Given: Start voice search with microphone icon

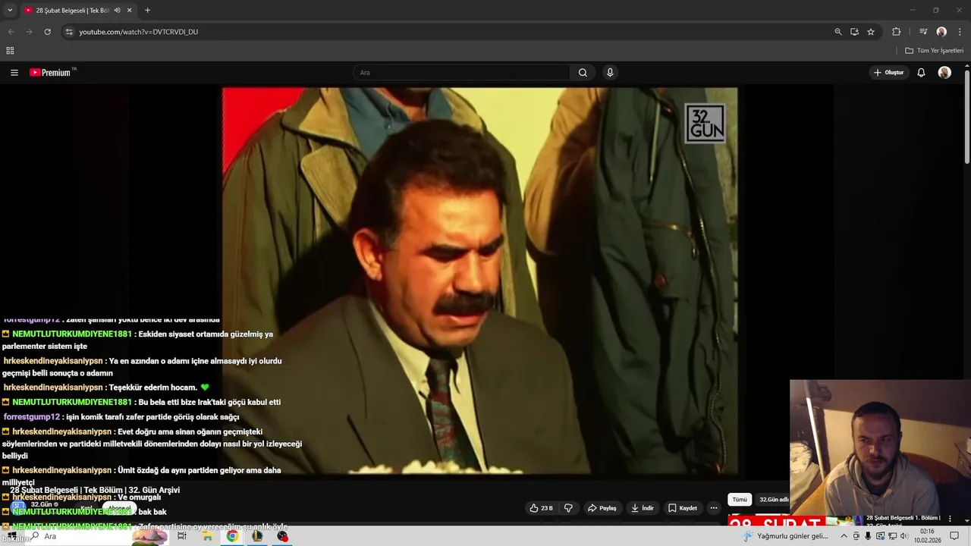Looking at the screenshot, I should (x=610, y=73).
